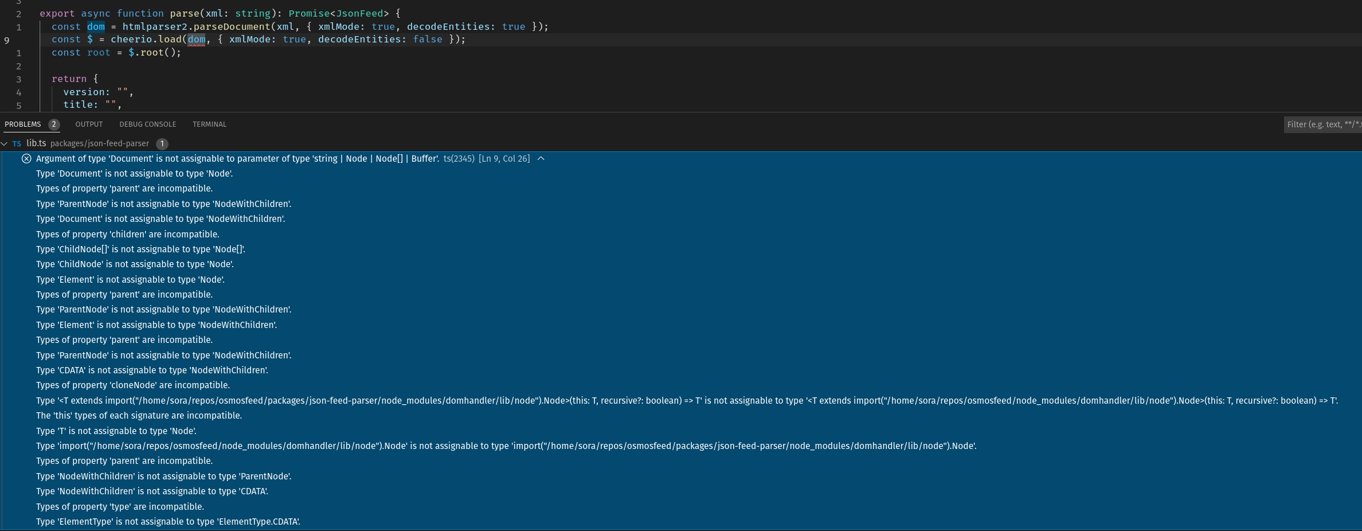1362x531 pixels.
Task: Collapse the lib.ts problems group
Action: point(5,143)
